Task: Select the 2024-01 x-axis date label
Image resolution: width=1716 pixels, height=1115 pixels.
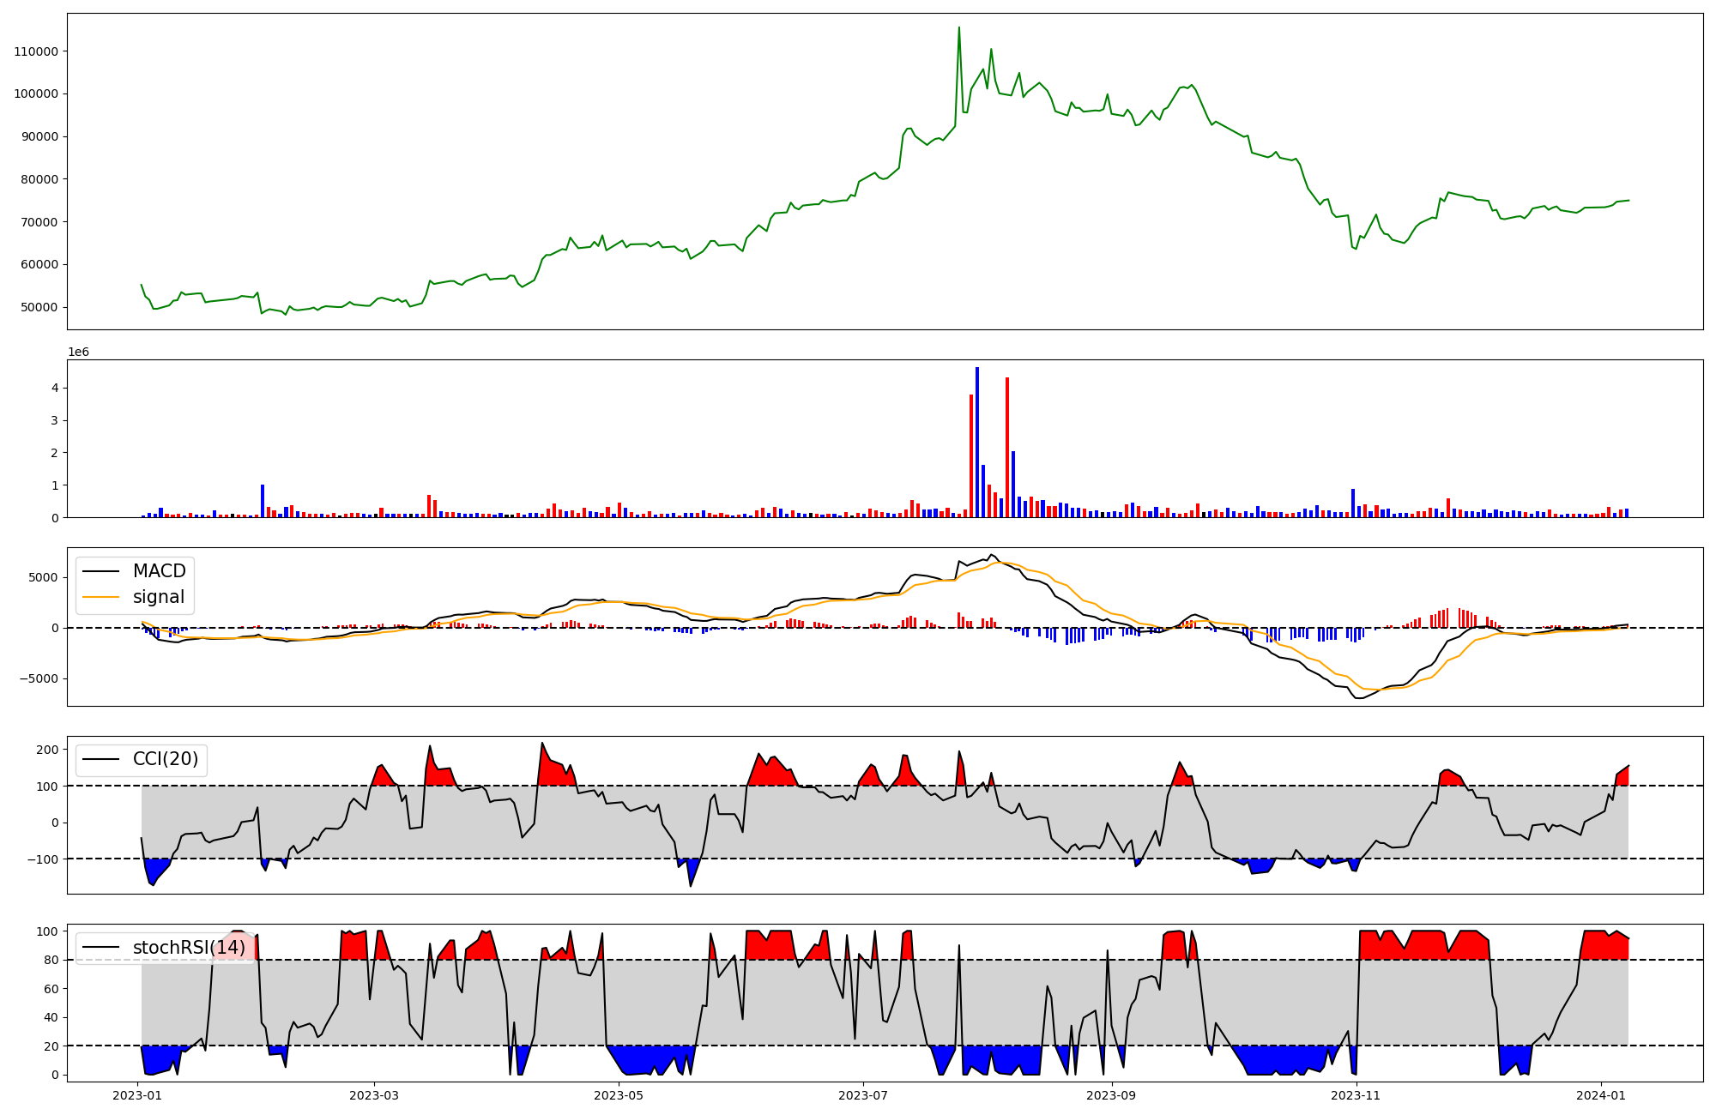Action: click(1601, 1095)
